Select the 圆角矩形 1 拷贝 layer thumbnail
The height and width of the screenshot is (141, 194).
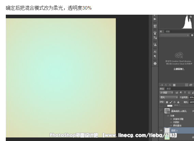click(167, 111)
